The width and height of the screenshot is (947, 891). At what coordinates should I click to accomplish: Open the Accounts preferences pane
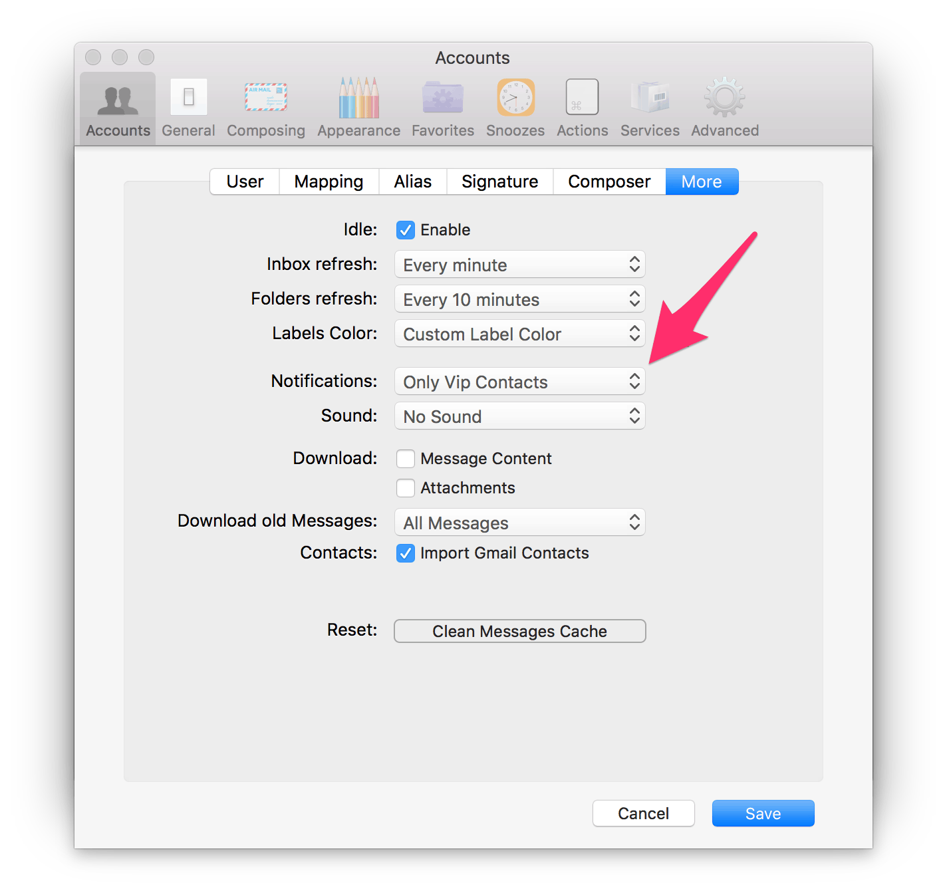118,108
